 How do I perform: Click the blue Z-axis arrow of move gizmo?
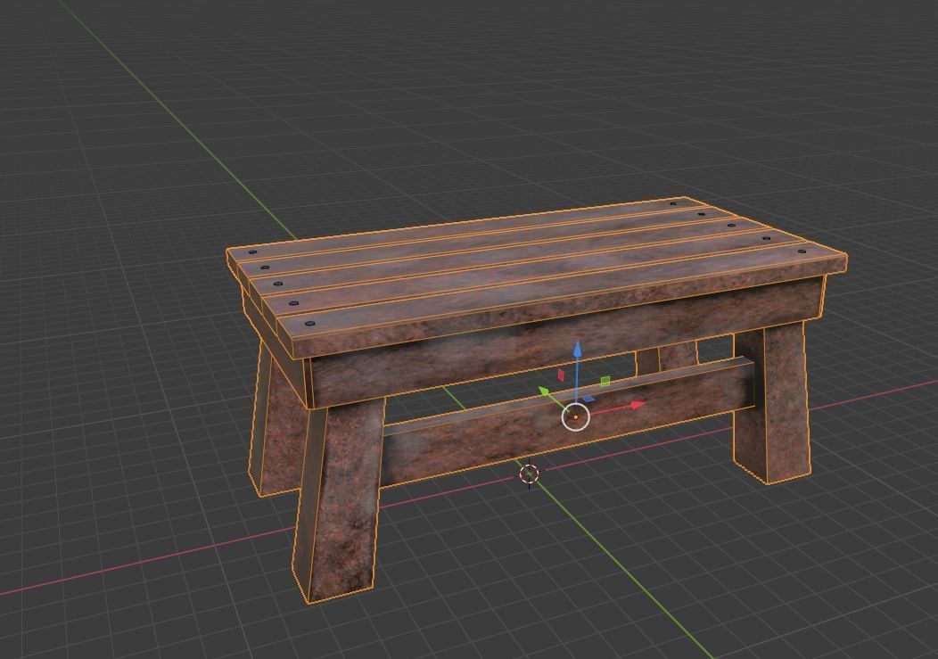point(577,349)
